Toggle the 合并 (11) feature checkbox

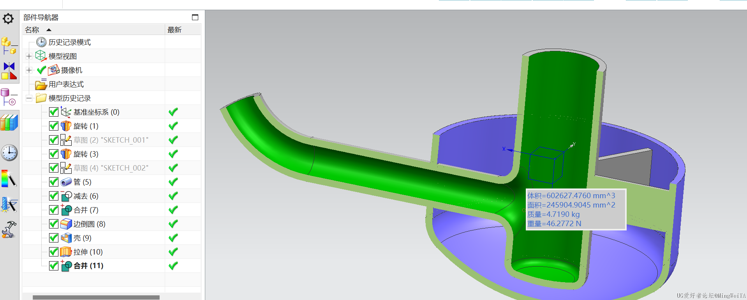(x=54, y=266)
